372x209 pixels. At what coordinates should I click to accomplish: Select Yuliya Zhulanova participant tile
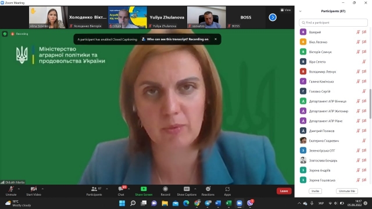(x=167, y=17)
